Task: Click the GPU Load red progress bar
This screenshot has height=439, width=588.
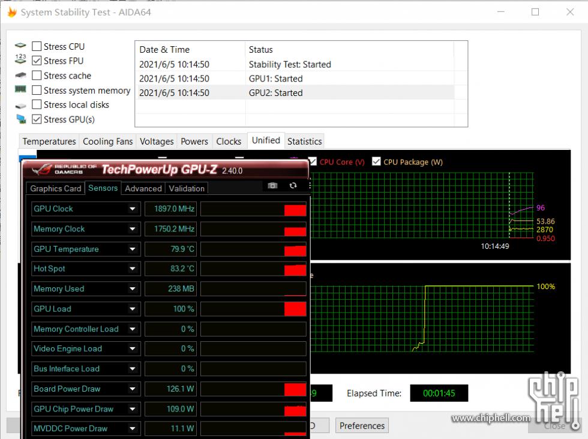Action: (x=296, y=308)
